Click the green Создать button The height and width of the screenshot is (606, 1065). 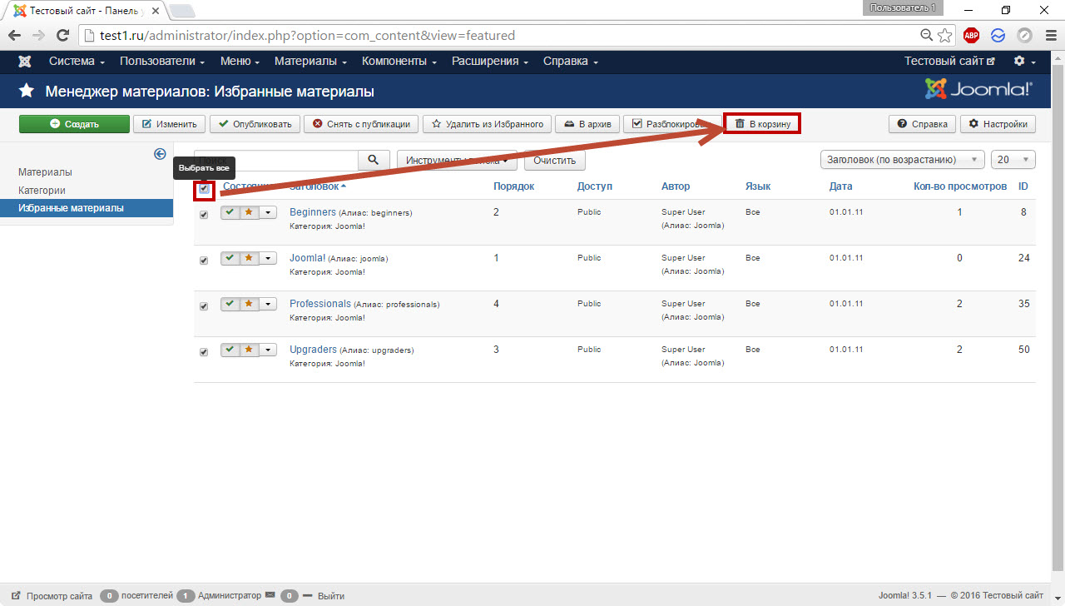(x=74, y=124)
